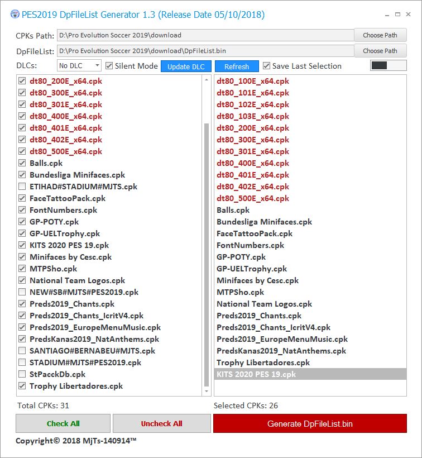Uncheck the GP-POTY.cpk checkbox
422x458 pixels.
22,221
